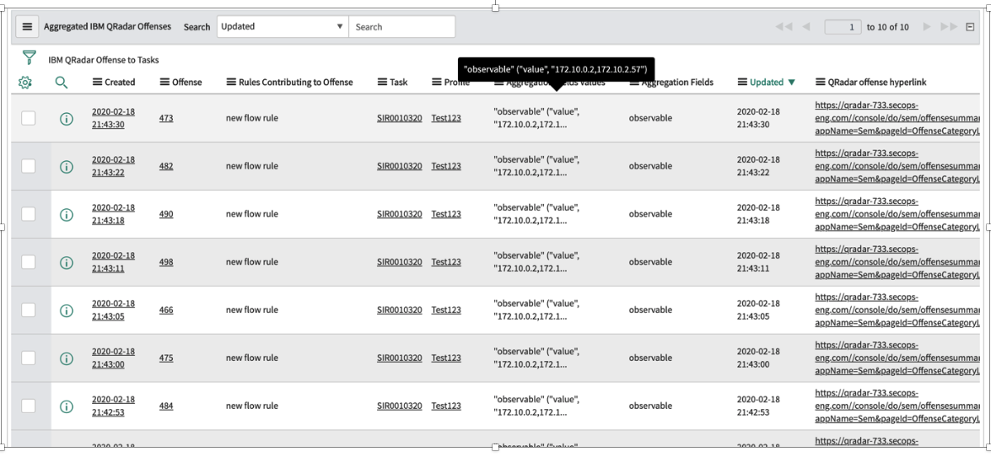Select checkbox for offense 466 row

coord(29,310)
